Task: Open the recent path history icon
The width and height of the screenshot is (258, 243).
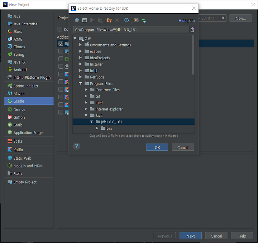Action: [x=192, y=30]
